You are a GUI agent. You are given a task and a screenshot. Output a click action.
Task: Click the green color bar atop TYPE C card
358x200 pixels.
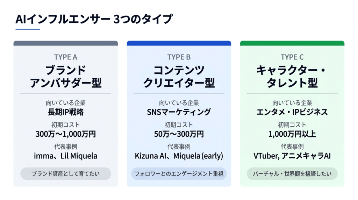tap(292, 43)
